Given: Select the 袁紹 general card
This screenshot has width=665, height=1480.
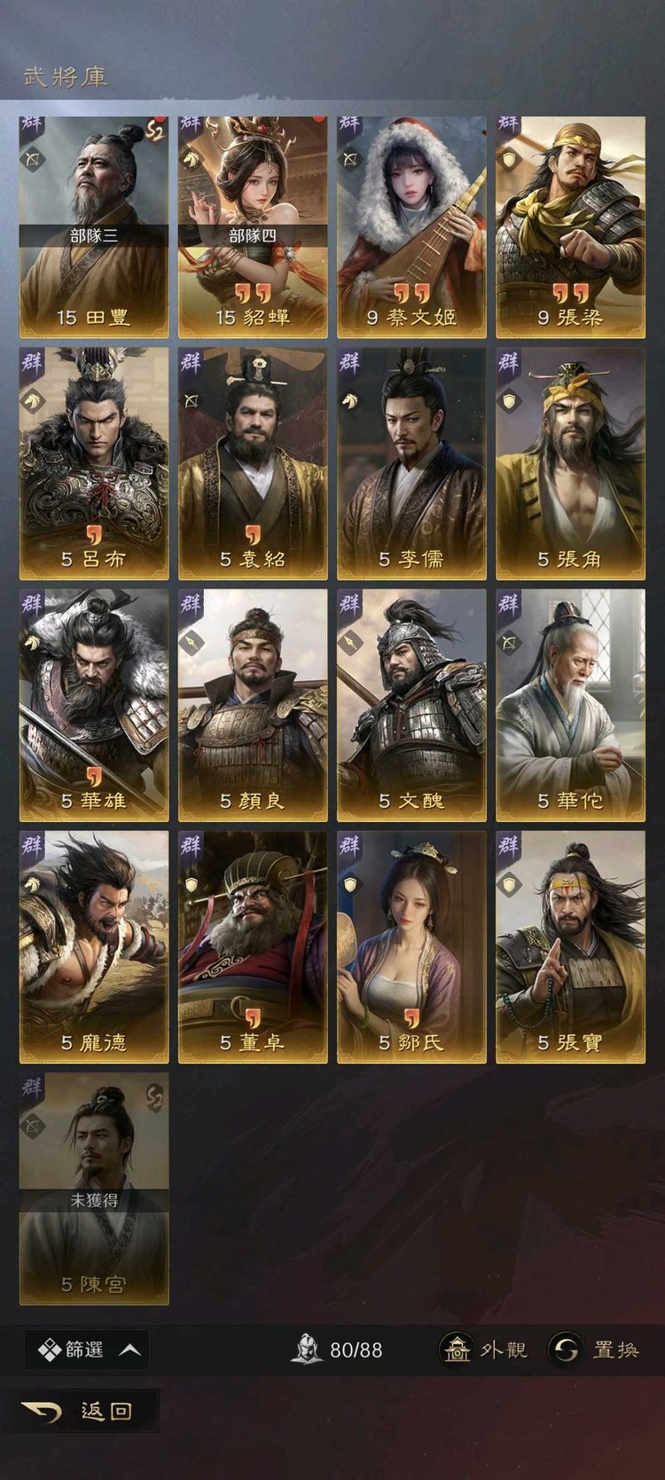Looking at the screenshot, I should 253,463.
